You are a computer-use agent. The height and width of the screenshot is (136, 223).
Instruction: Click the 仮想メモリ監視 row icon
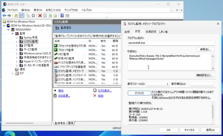pyautogui.click(x=56, y=58)
